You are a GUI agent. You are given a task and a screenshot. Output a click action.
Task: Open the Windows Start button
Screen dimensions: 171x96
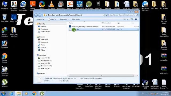click(x=3, y=94)
